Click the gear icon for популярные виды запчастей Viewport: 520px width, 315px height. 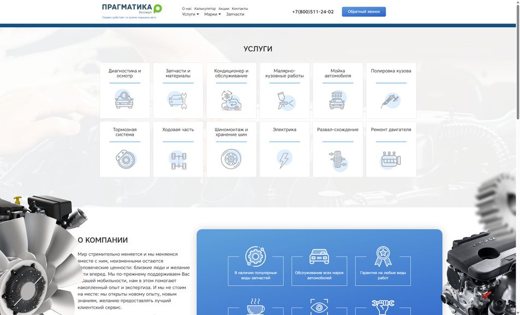tap(256, 256)
